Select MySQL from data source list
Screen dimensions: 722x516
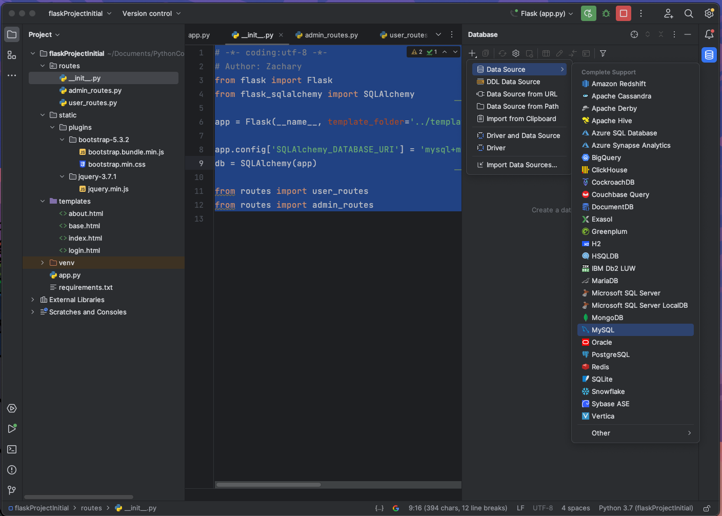click(603, 330)
